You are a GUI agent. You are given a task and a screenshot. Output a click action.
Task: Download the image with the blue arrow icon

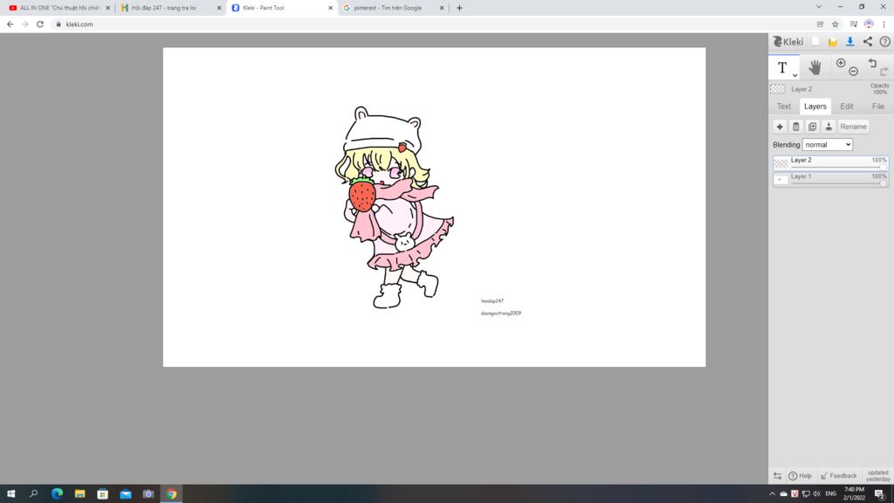click(849, 42)
